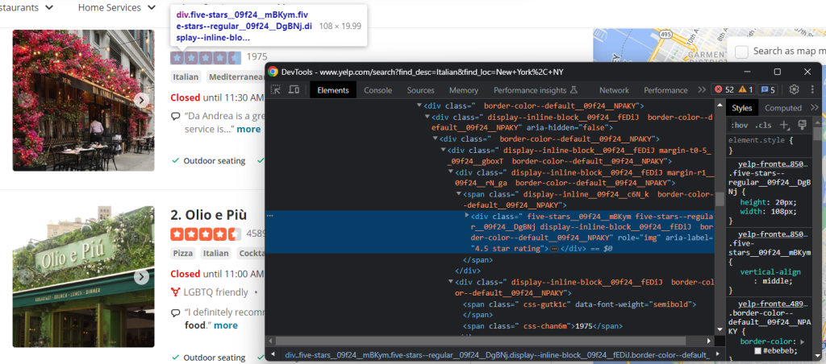Toggle the :hov element state option
This screenshot has width=826, height=364.
(738, 125)
